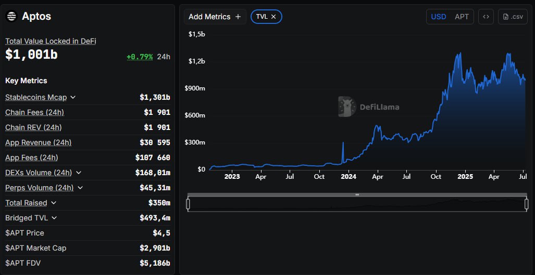Click the App Fees (24h) label

click(x=32, y=158)
